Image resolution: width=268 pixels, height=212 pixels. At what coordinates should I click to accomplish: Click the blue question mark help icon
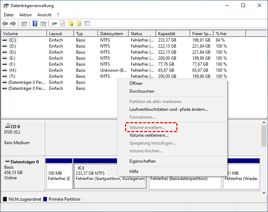click(35, 24)
